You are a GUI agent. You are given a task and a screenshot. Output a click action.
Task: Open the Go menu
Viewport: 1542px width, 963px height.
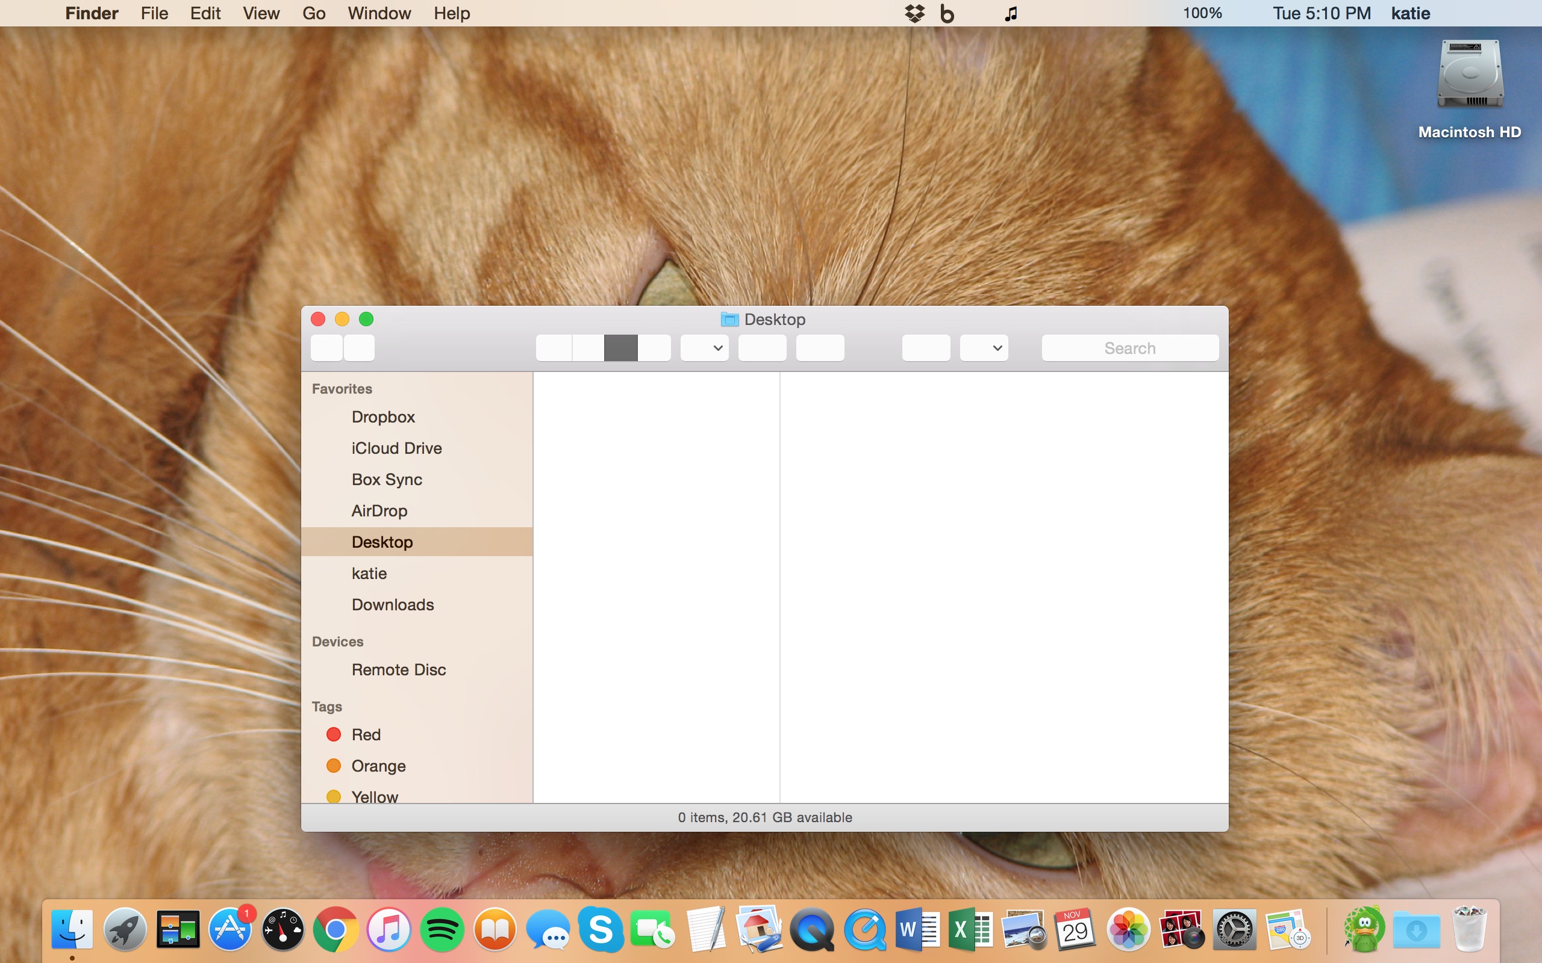pyautogui.click(x=313, y=13)
